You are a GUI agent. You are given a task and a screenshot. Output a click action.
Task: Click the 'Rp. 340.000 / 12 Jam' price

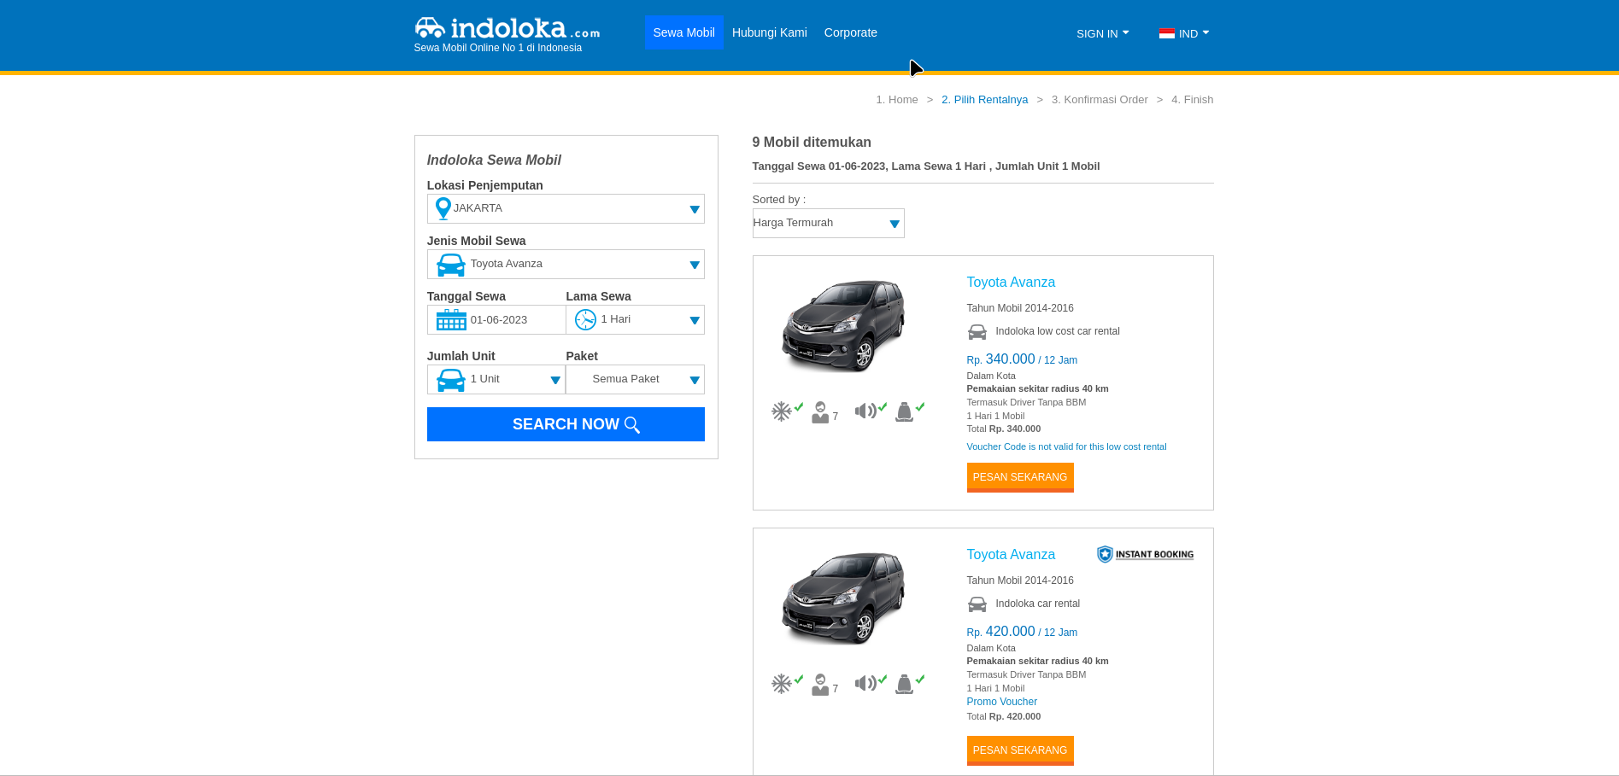pos(1022,359)
